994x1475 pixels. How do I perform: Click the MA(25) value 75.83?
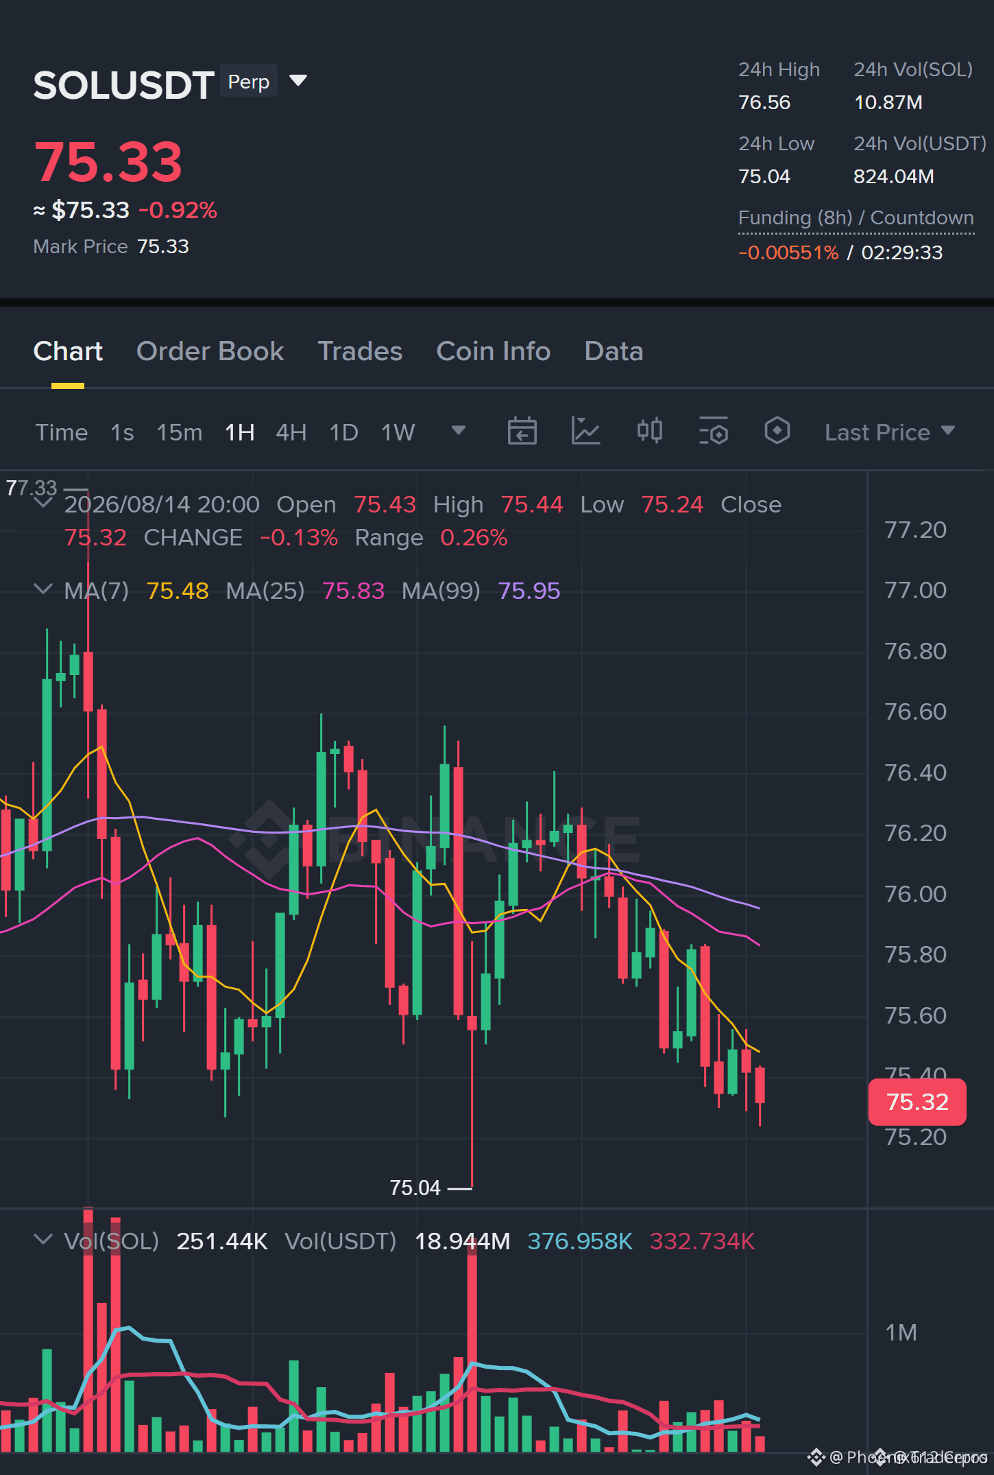click(x=353, y=591)
